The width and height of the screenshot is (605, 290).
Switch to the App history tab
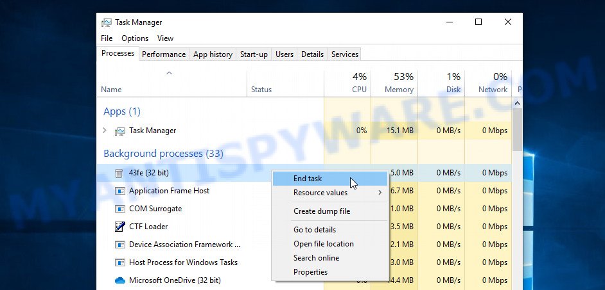tap(213, 54)
